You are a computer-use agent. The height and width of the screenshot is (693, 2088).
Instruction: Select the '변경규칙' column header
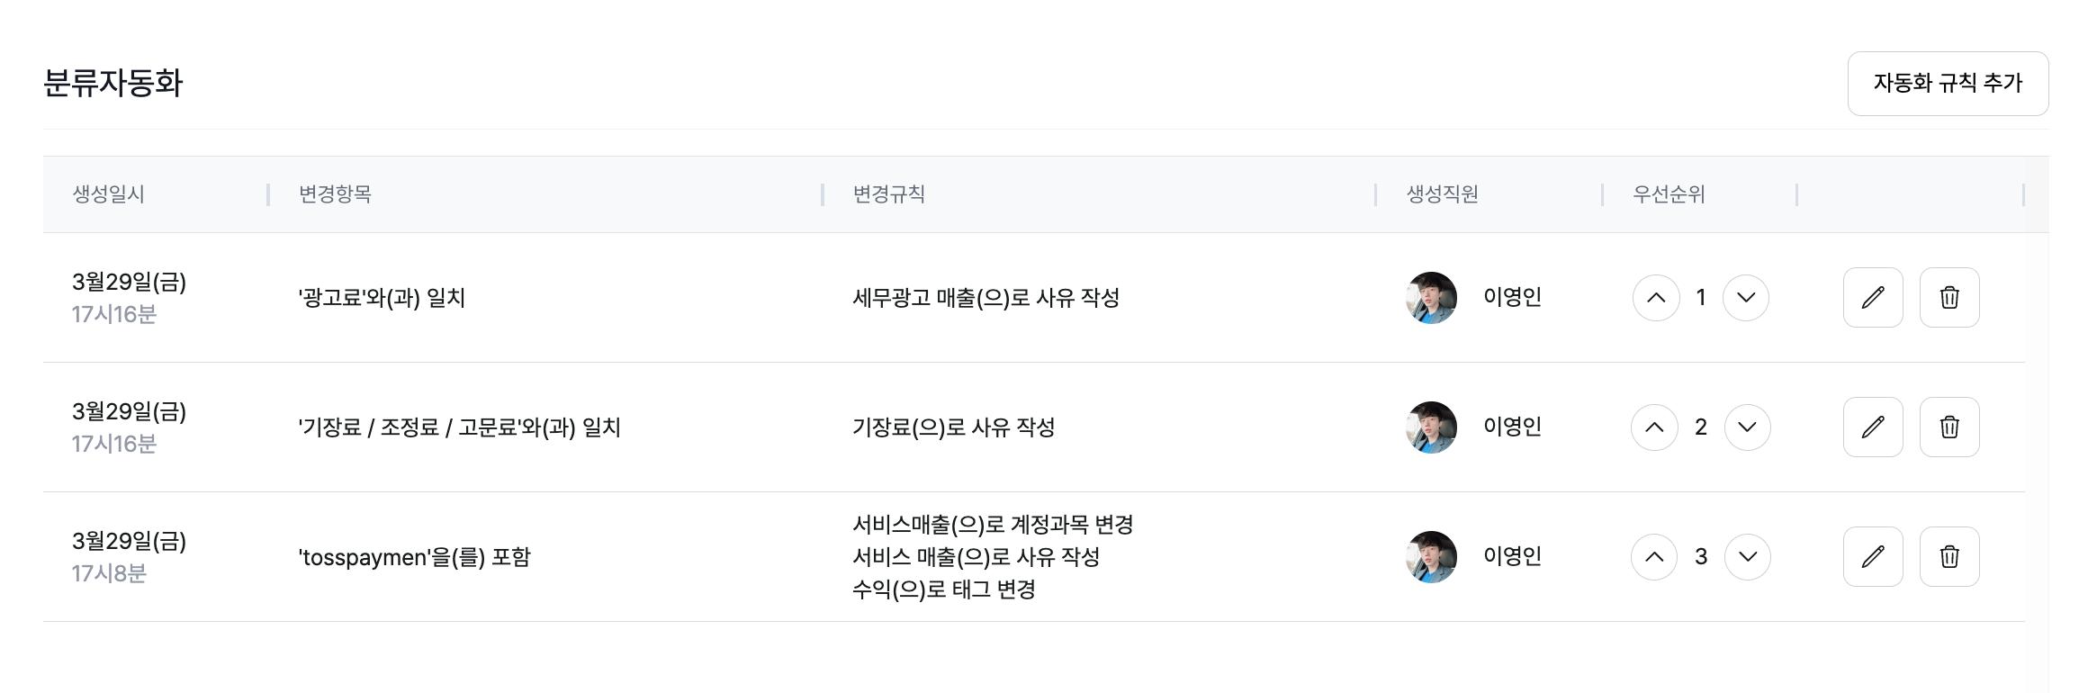click(x=888, y=194)
